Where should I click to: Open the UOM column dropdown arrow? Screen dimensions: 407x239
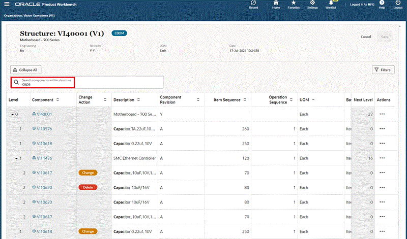pos(313,99)
